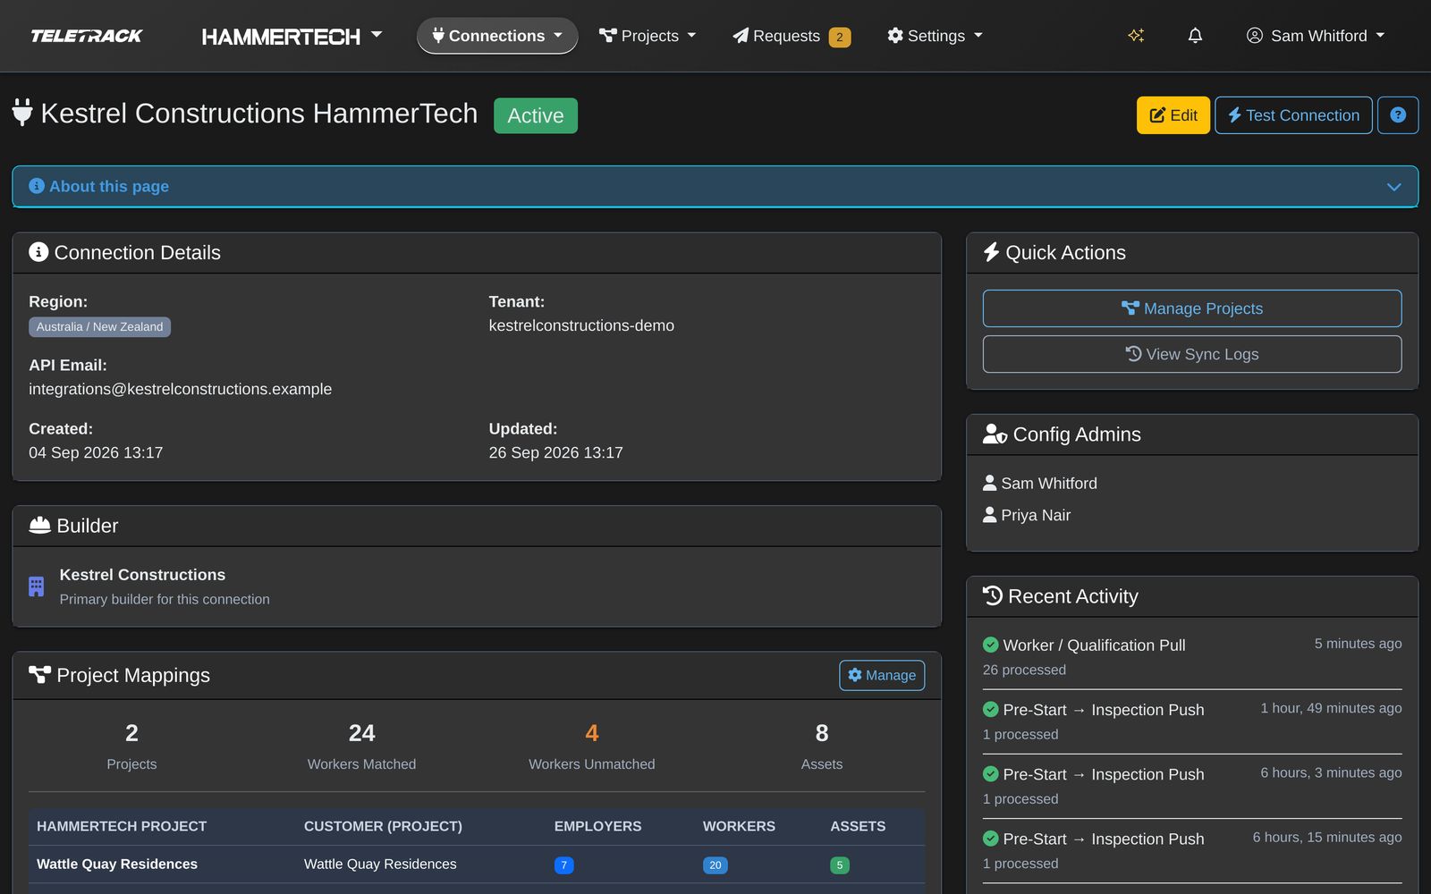Go to Requests in the navbar
This screenshot has width=1431, height=894.
[791, 36]
